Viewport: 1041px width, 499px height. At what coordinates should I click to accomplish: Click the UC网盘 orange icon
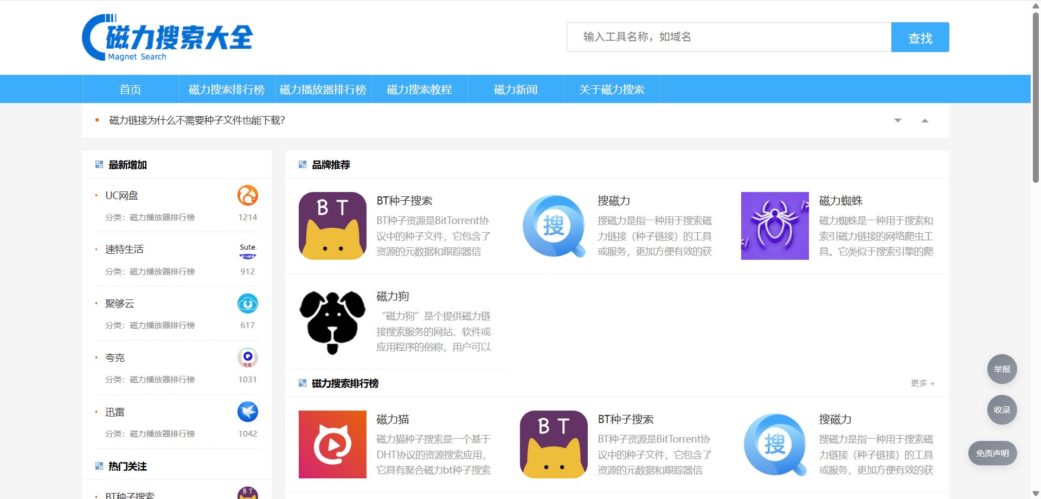click(x=248, y=195)
